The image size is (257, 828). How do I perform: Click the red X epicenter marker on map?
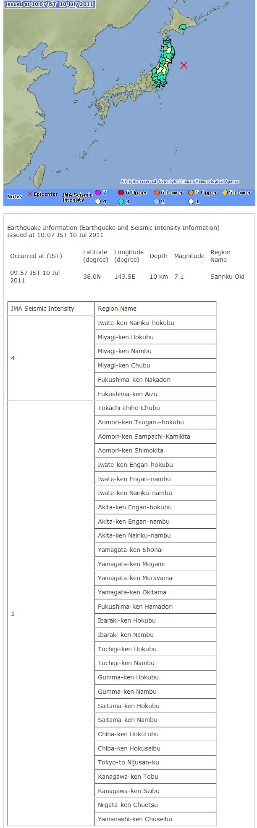(x=184, y=65)
